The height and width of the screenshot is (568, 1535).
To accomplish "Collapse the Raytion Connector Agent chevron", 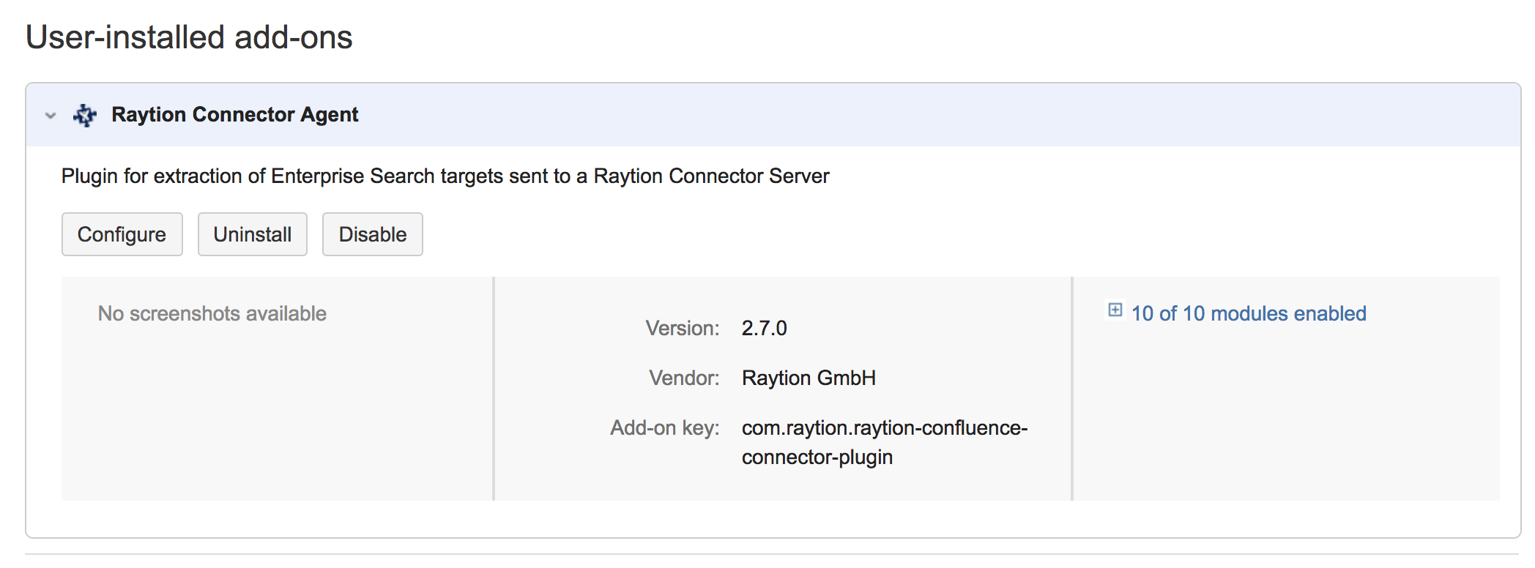I will pyautogui.click(x=51, y=116).
